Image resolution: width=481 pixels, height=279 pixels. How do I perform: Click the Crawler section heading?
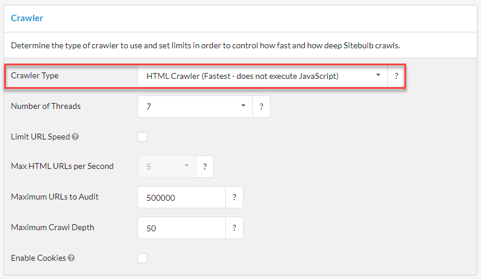coord(27,18)
